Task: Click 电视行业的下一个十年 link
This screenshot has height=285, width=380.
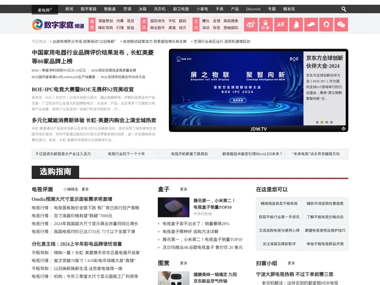Action: (126, 154)
